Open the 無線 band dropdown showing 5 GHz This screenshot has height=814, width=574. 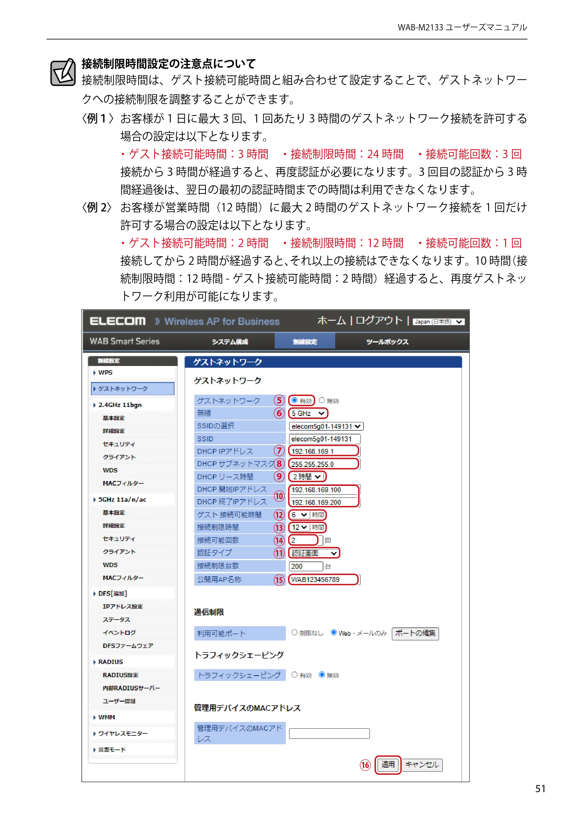(x=308, y=413)
